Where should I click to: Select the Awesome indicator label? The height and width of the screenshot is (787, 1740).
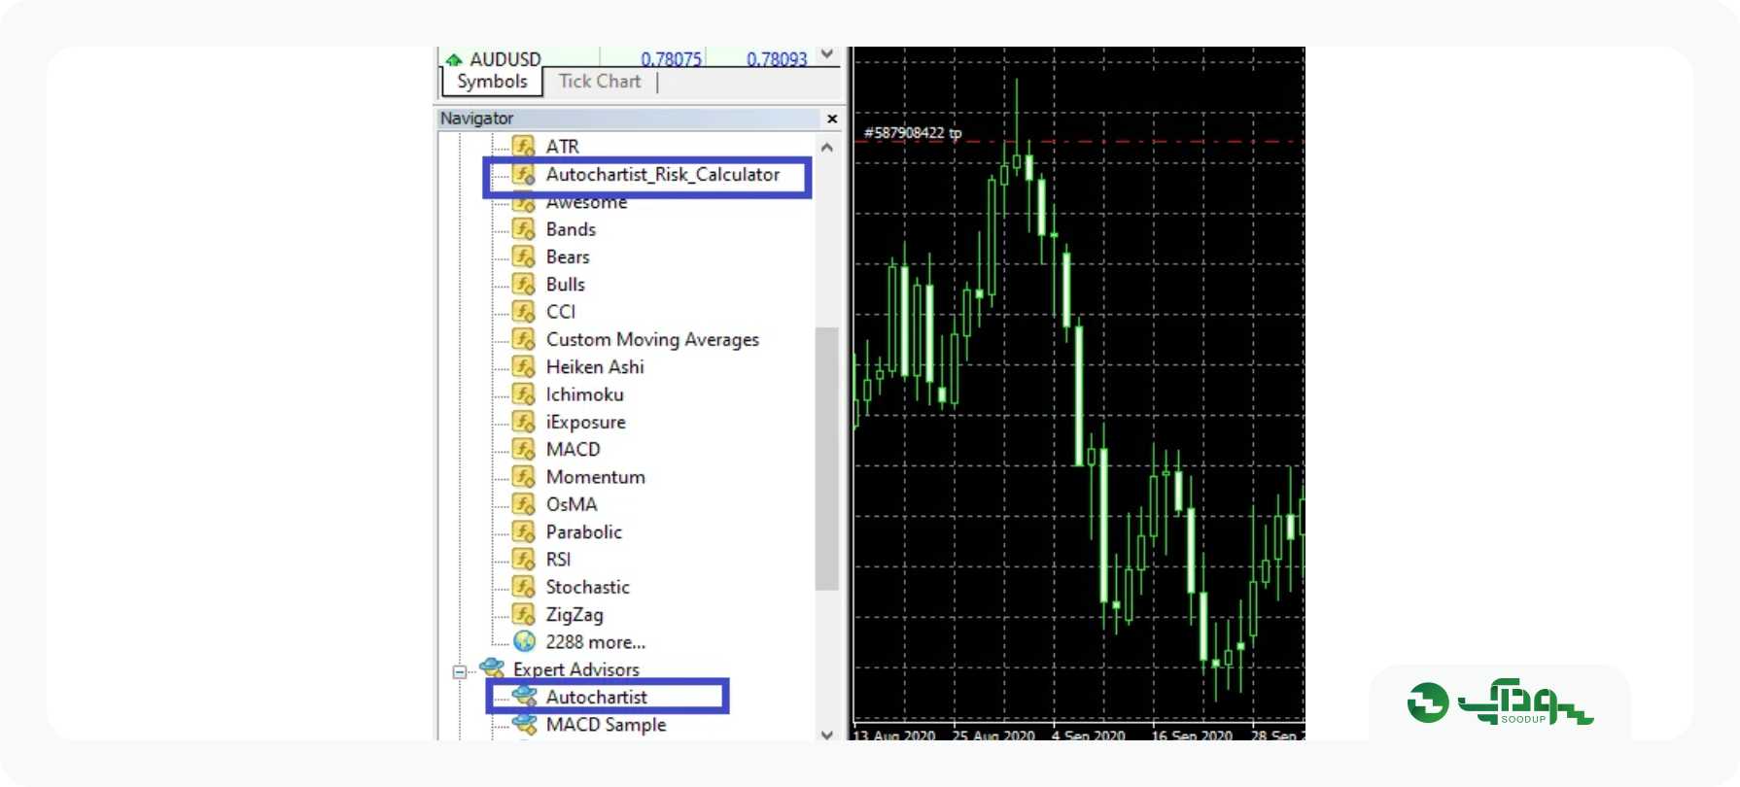point(587,203)
